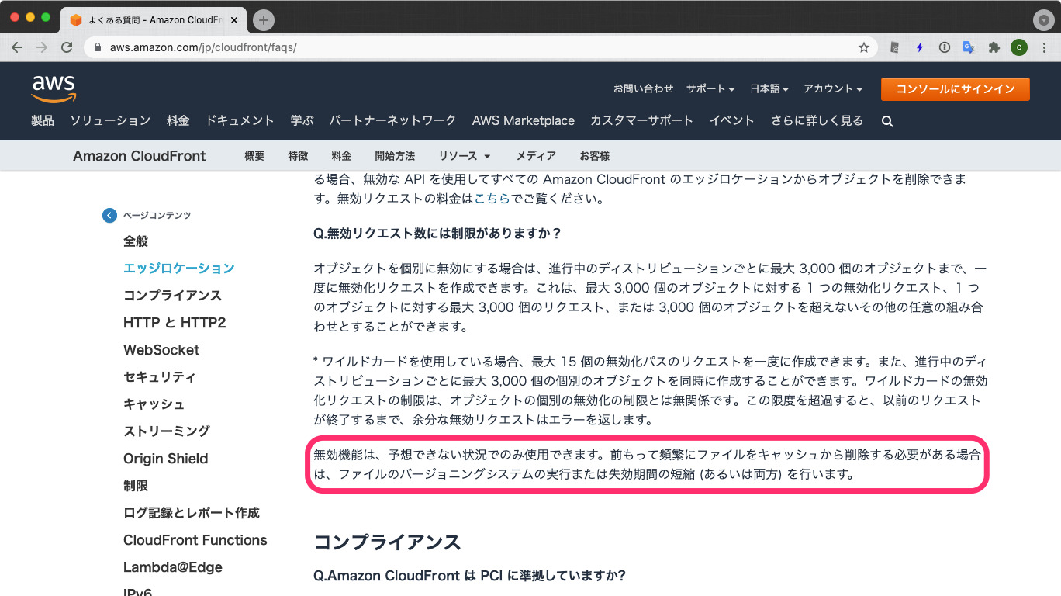Viewport: 1061px width, 596px height.
Task: Open the site search magnifier icon
Action: 887,121
